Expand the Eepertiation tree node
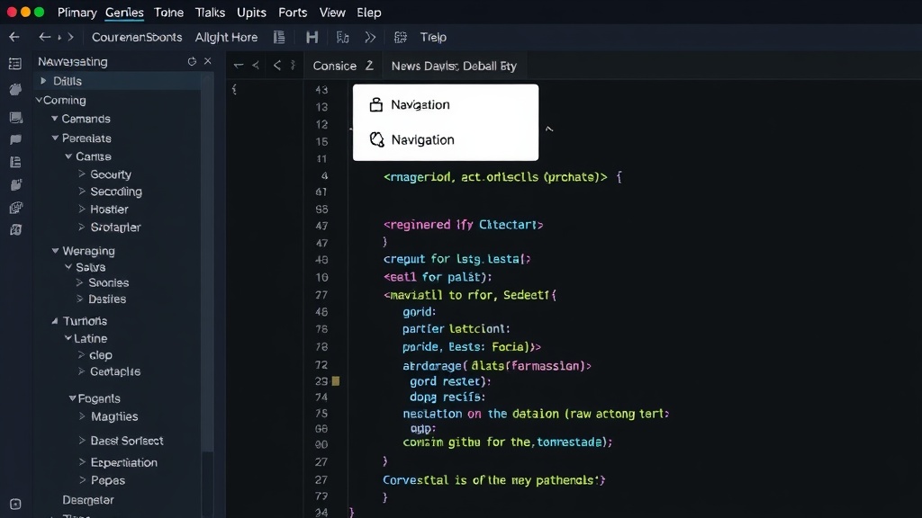This screenshot has width=922, height=518. 82,462
